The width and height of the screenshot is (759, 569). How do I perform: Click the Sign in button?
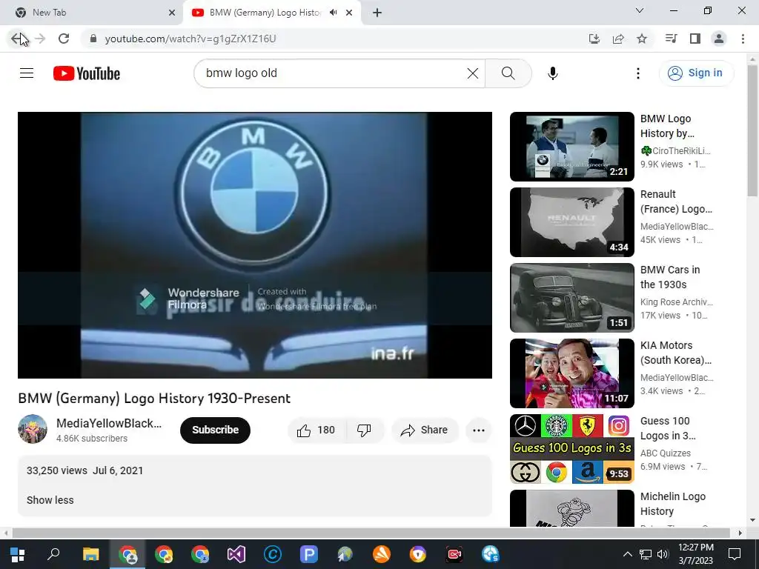[x=696, y=73]
